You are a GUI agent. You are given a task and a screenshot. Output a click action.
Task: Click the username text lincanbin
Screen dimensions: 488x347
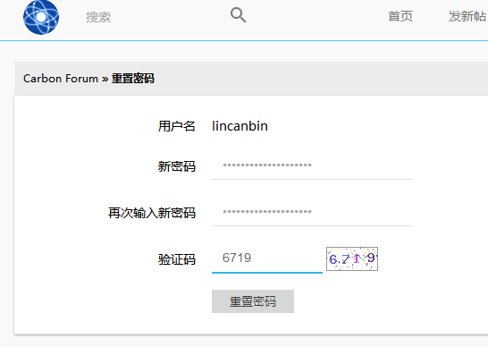(240, 126)
